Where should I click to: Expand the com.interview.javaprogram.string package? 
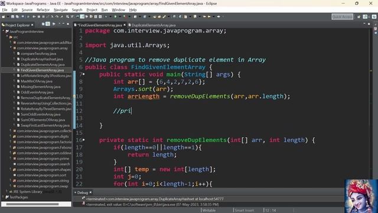[x=11, y=180]
